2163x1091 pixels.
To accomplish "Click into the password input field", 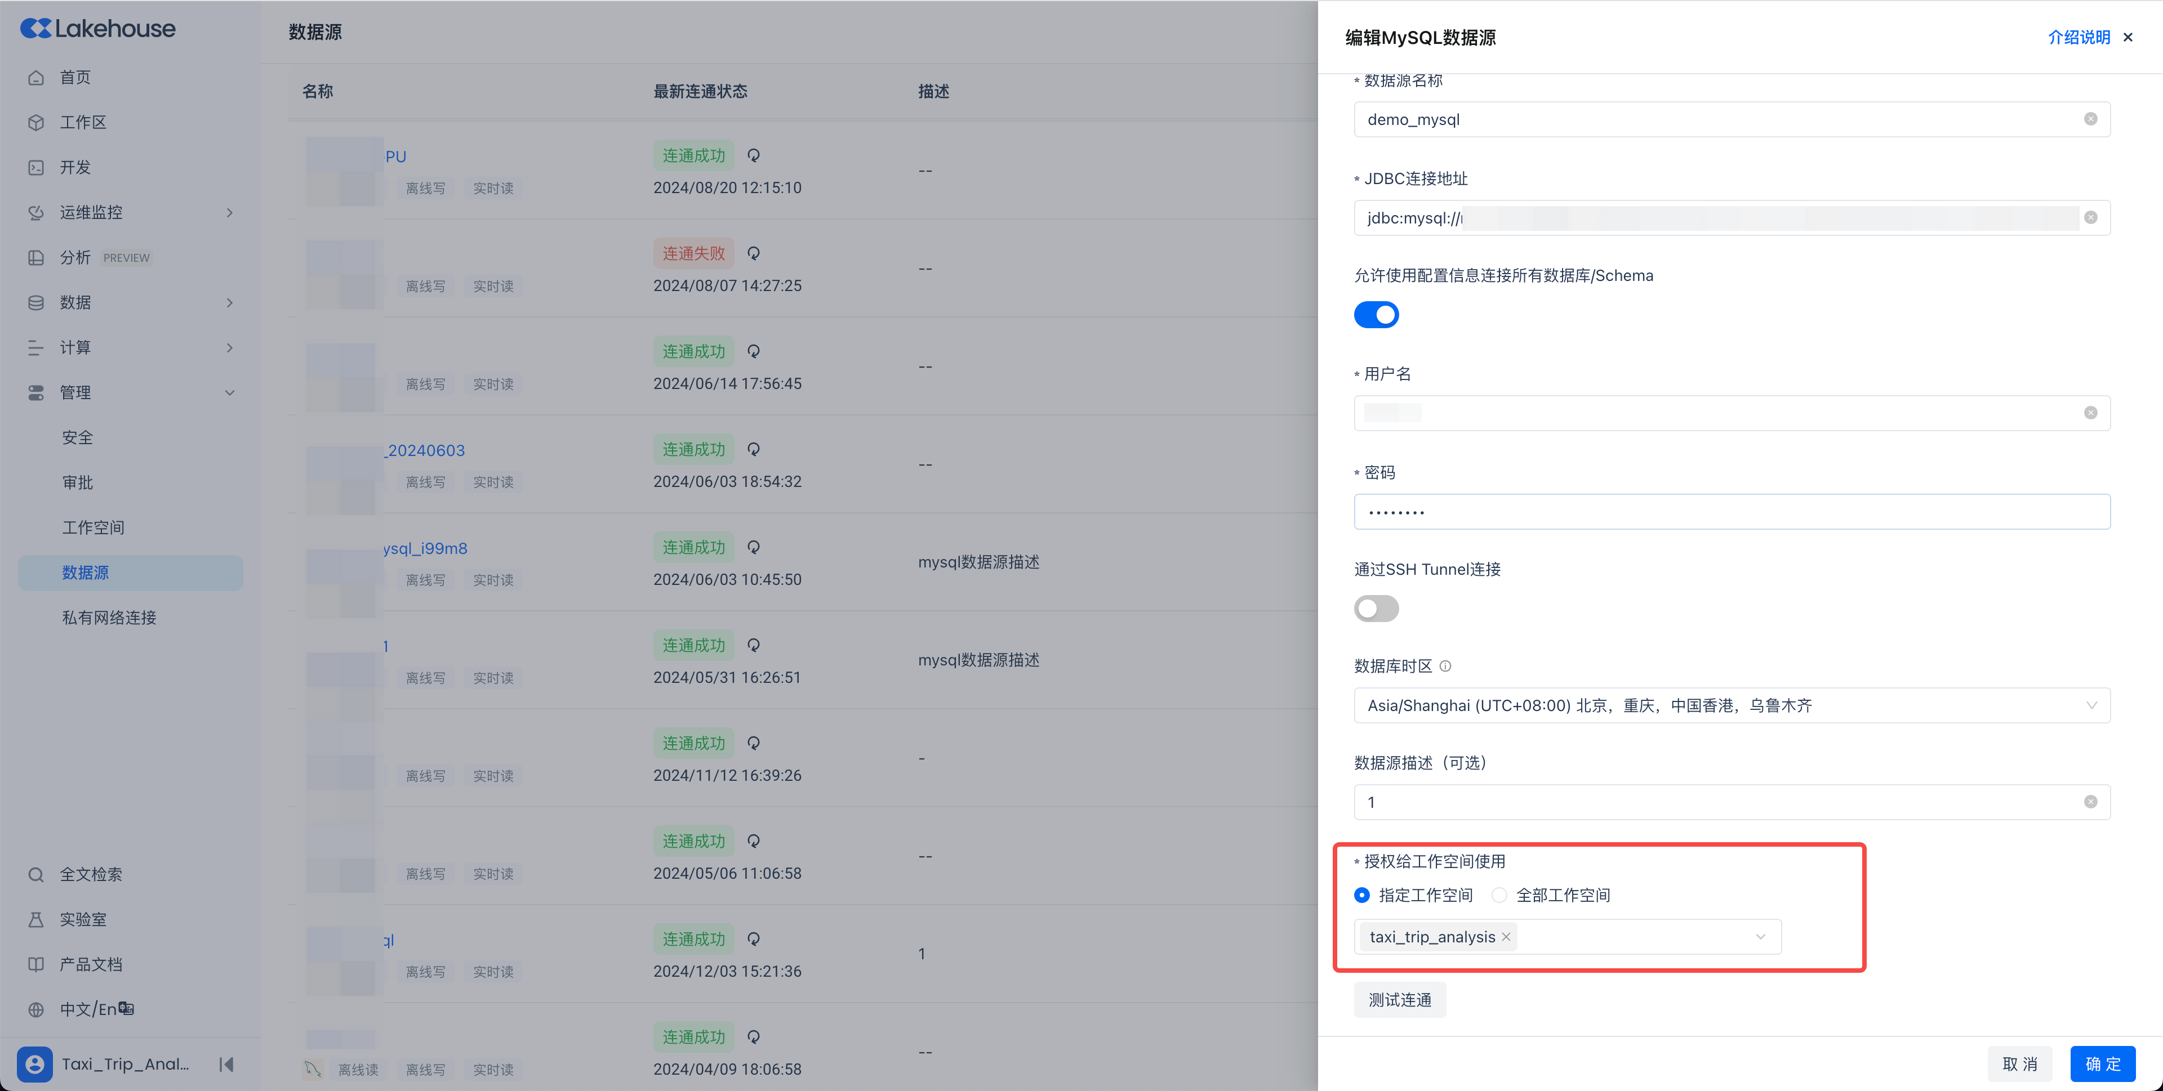I will (x=1732, y=512).
